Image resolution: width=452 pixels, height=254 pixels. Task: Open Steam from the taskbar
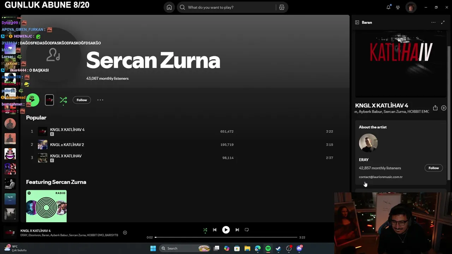[278, 248]
